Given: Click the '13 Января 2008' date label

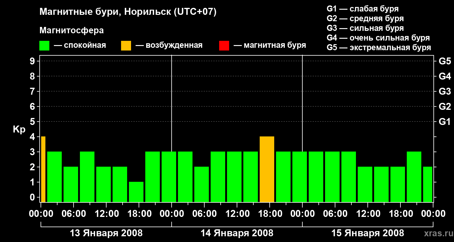Looking at the screenshot, I should pos(106,233).
